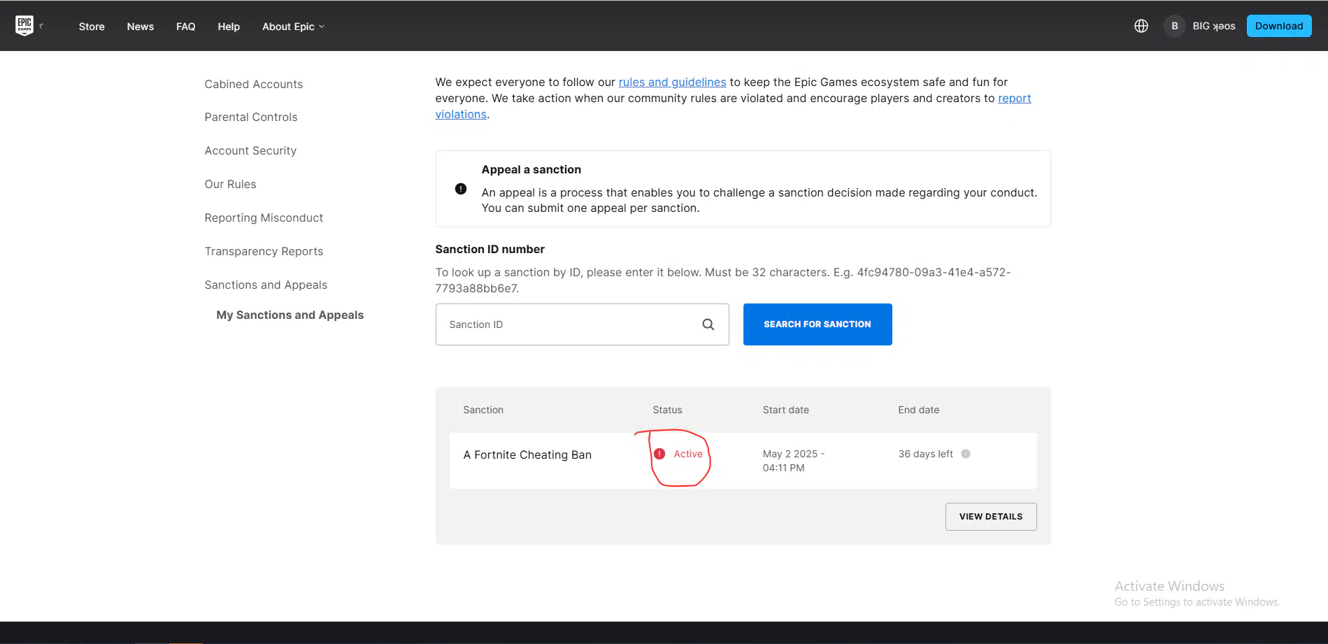
Task: Open Transparency Reports in sidebar
Action: [x=264, y=251]
